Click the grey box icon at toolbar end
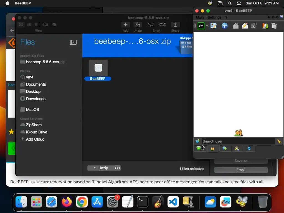 pyautogui.click(x=274, y=26)
